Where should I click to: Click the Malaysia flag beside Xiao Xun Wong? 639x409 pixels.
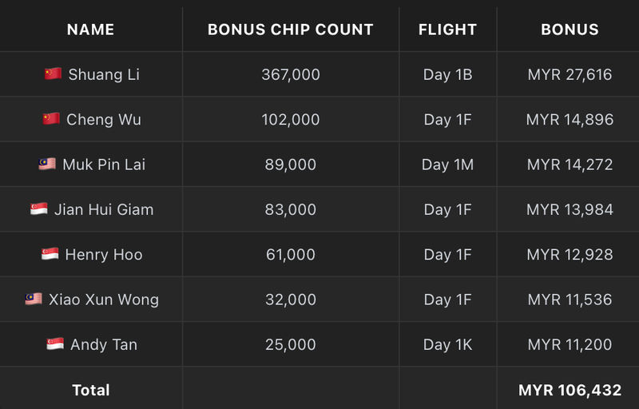[x=34, y=299]
